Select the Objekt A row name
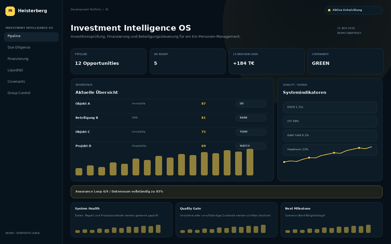Viewport: 391px width, 244px height. 83,104
